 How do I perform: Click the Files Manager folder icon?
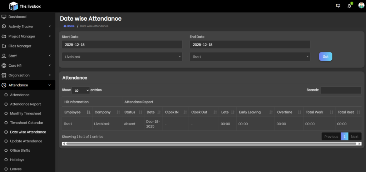click(4, 46)
